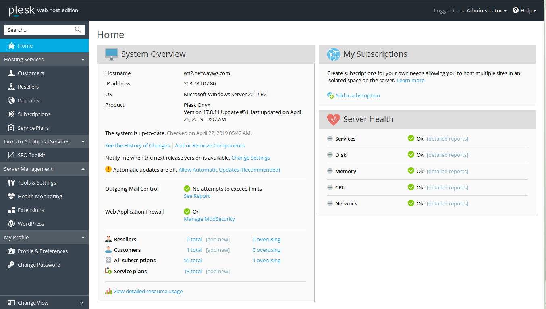Click Allow Automatic Updates (Recommended) link
This screenshot has width=546, height=309.
coord(229,170)
